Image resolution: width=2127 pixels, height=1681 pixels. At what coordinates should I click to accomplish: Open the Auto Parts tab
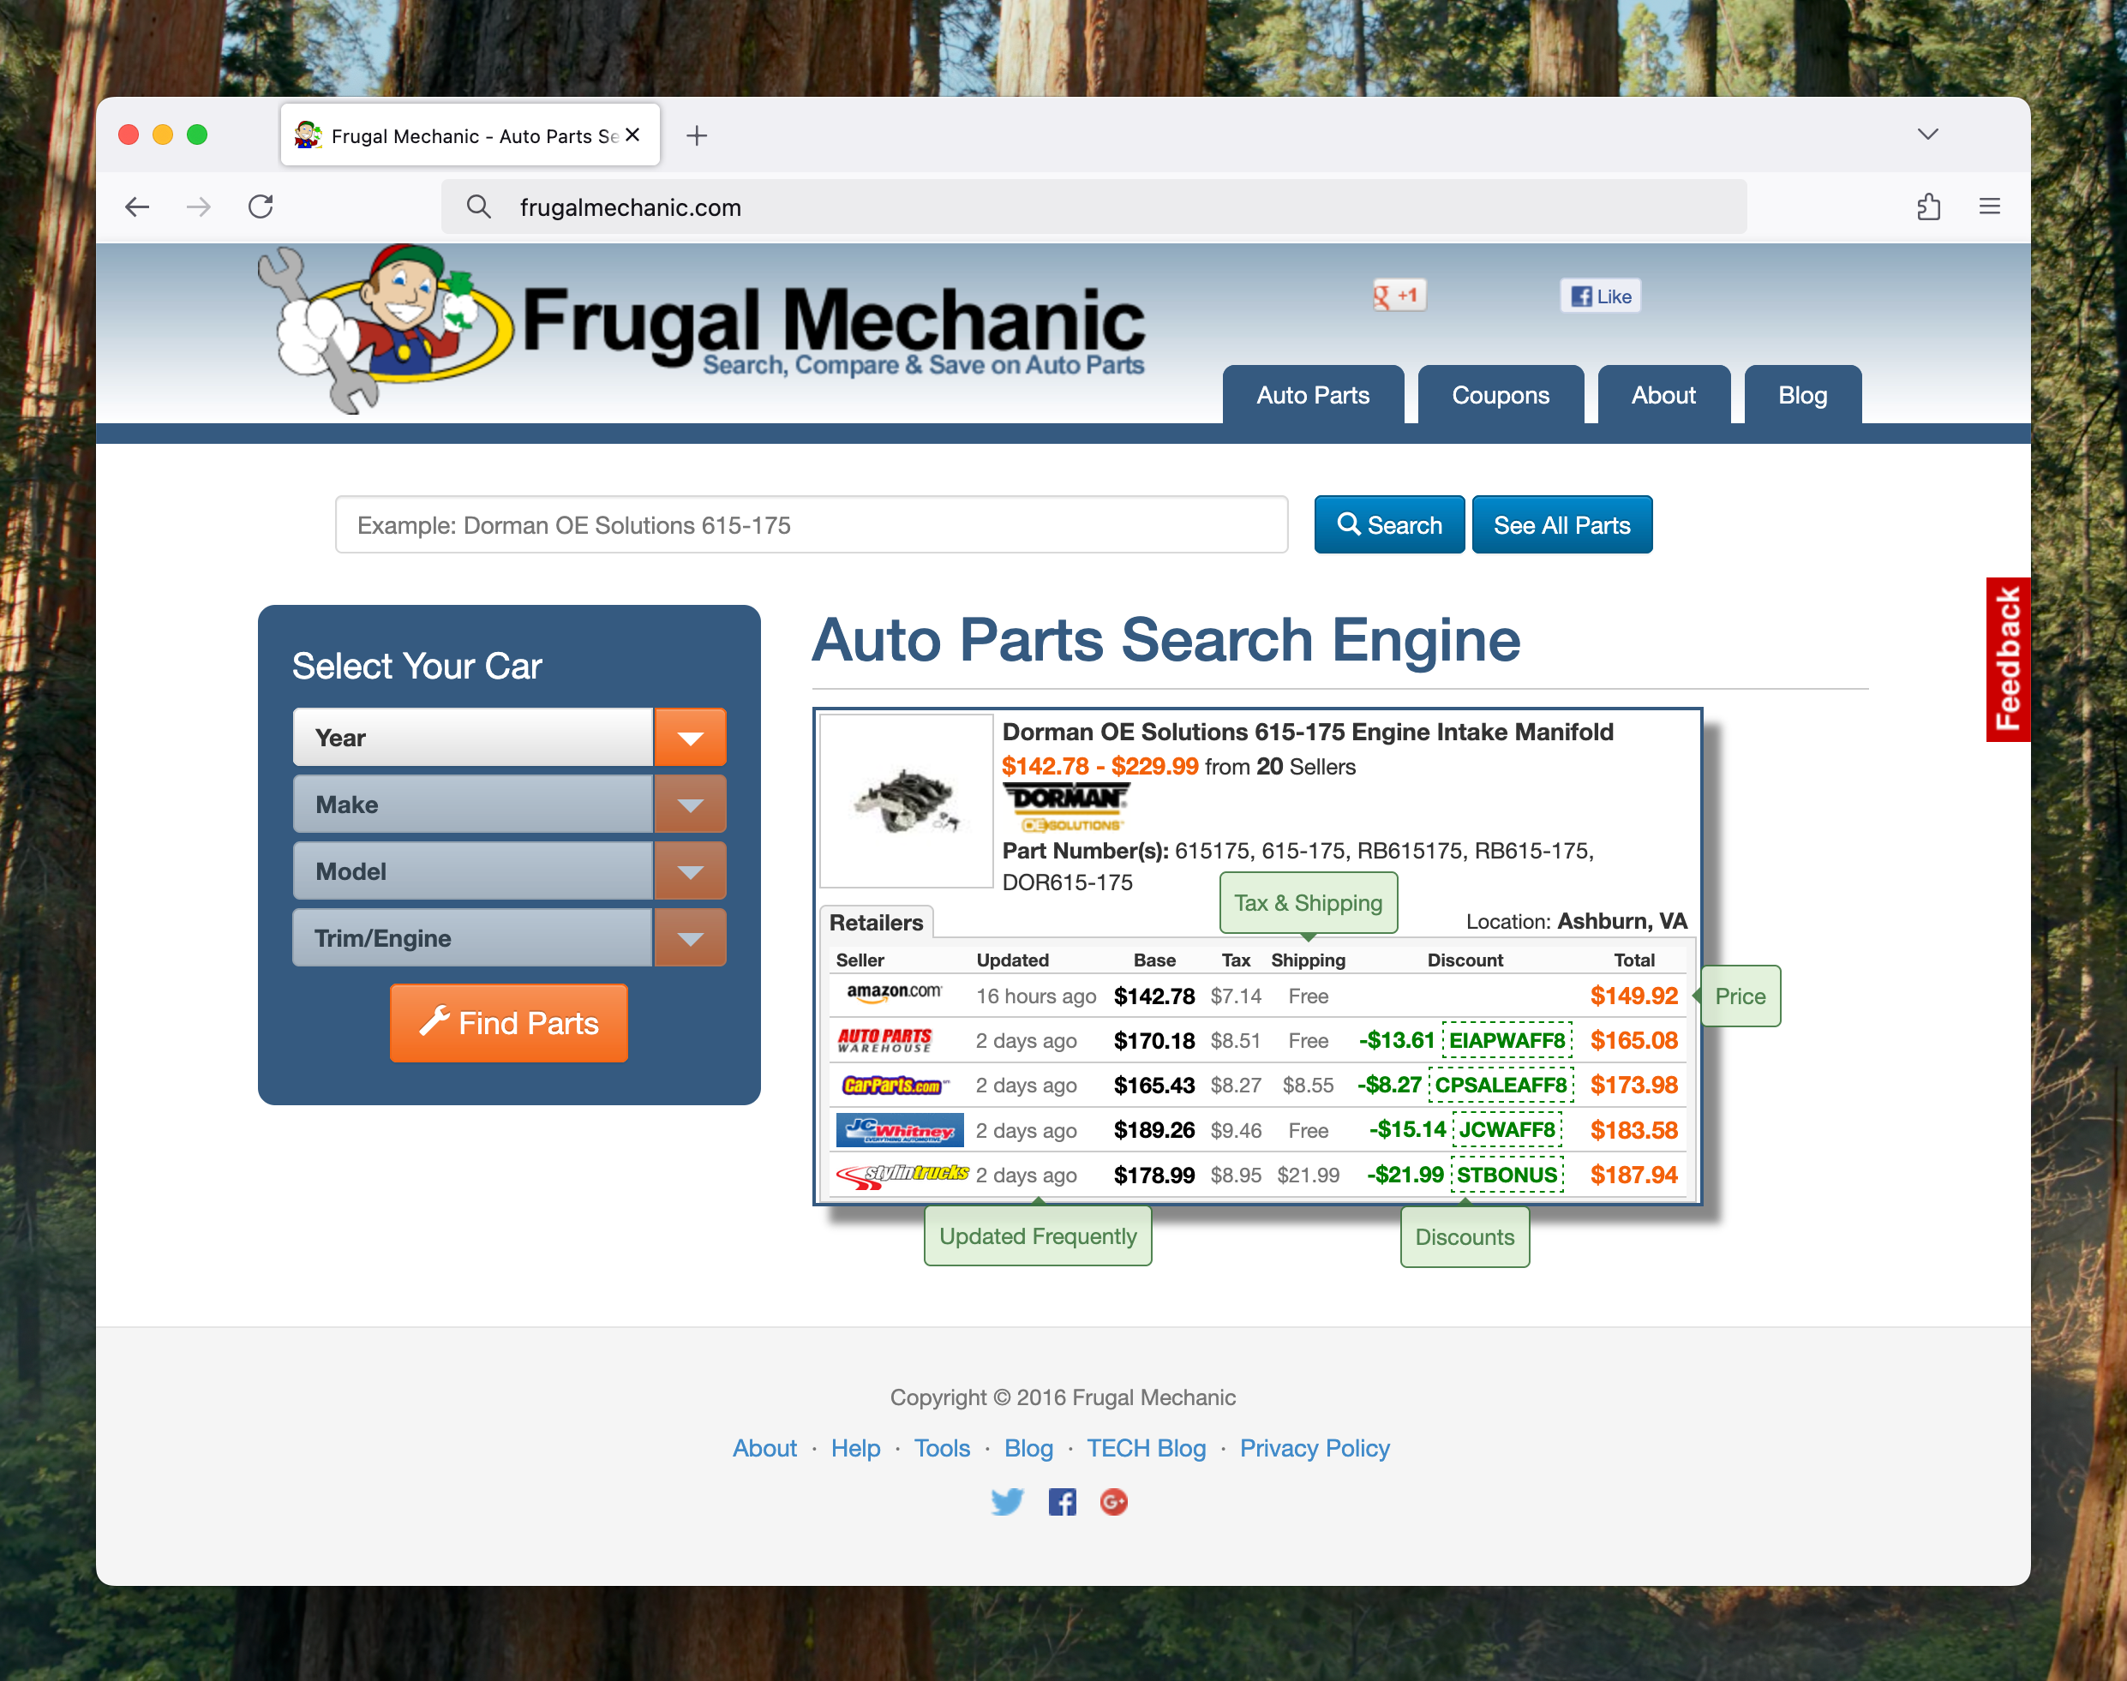[x=1313, y=395]
